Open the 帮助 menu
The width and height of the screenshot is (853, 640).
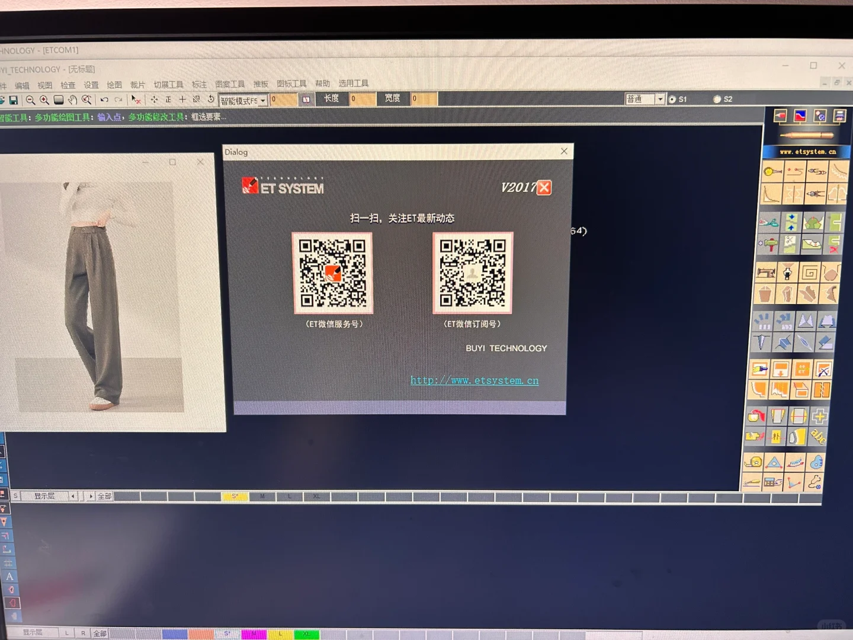pyautogui.click(x=322, y=84)
